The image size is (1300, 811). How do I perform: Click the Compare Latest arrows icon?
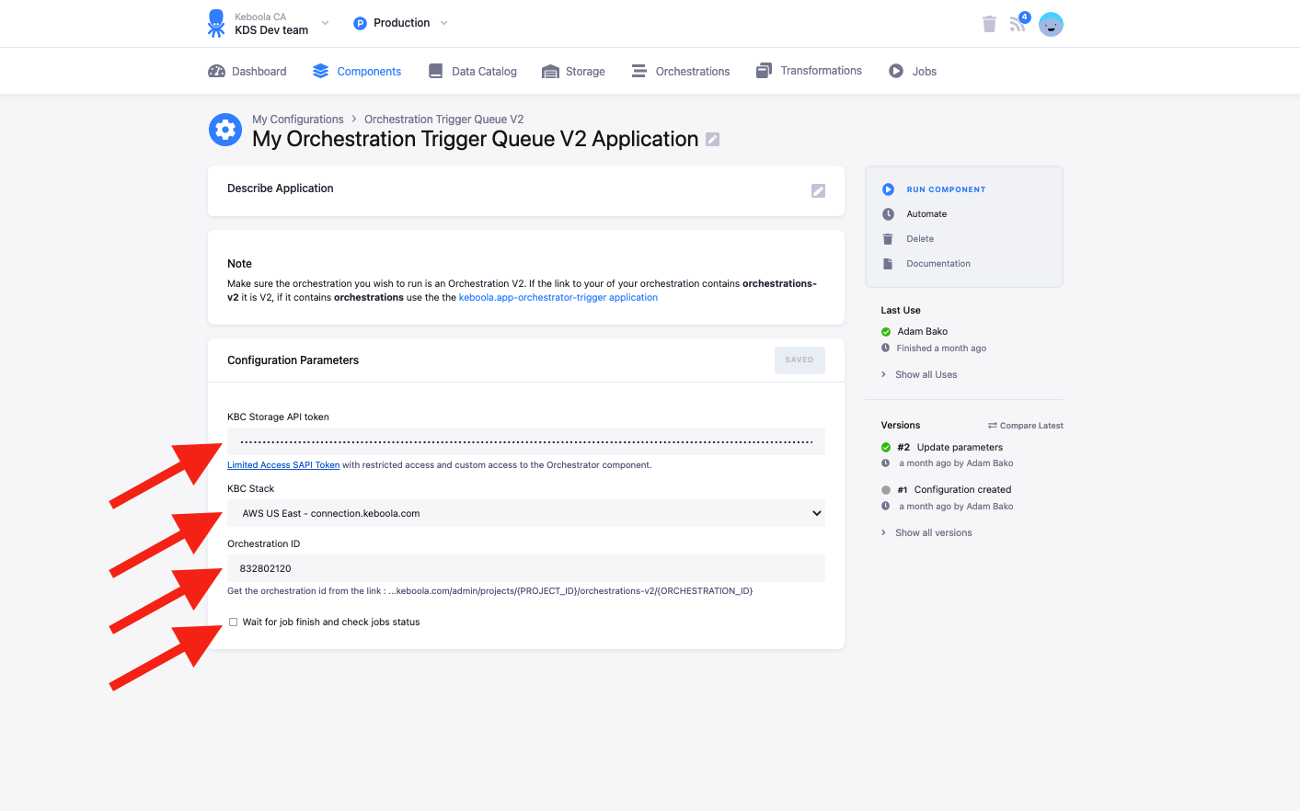(993, 426)
